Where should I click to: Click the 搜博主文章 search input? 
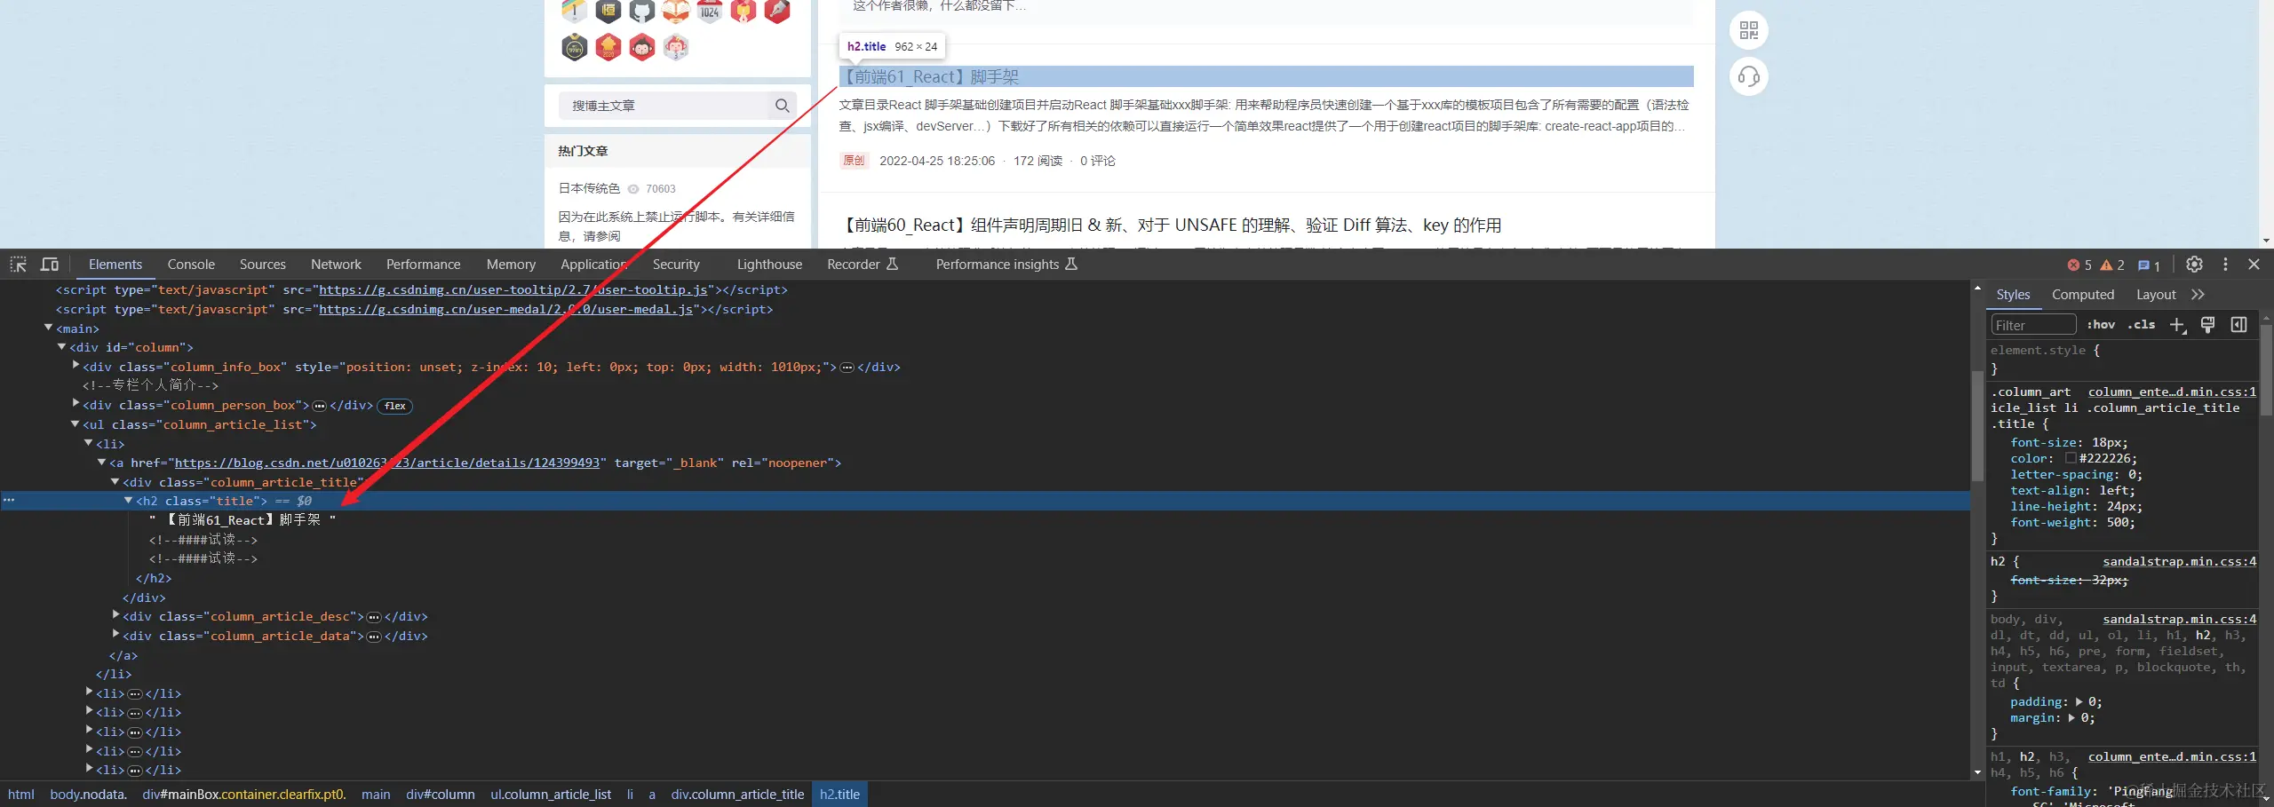[x=664, y=106]
